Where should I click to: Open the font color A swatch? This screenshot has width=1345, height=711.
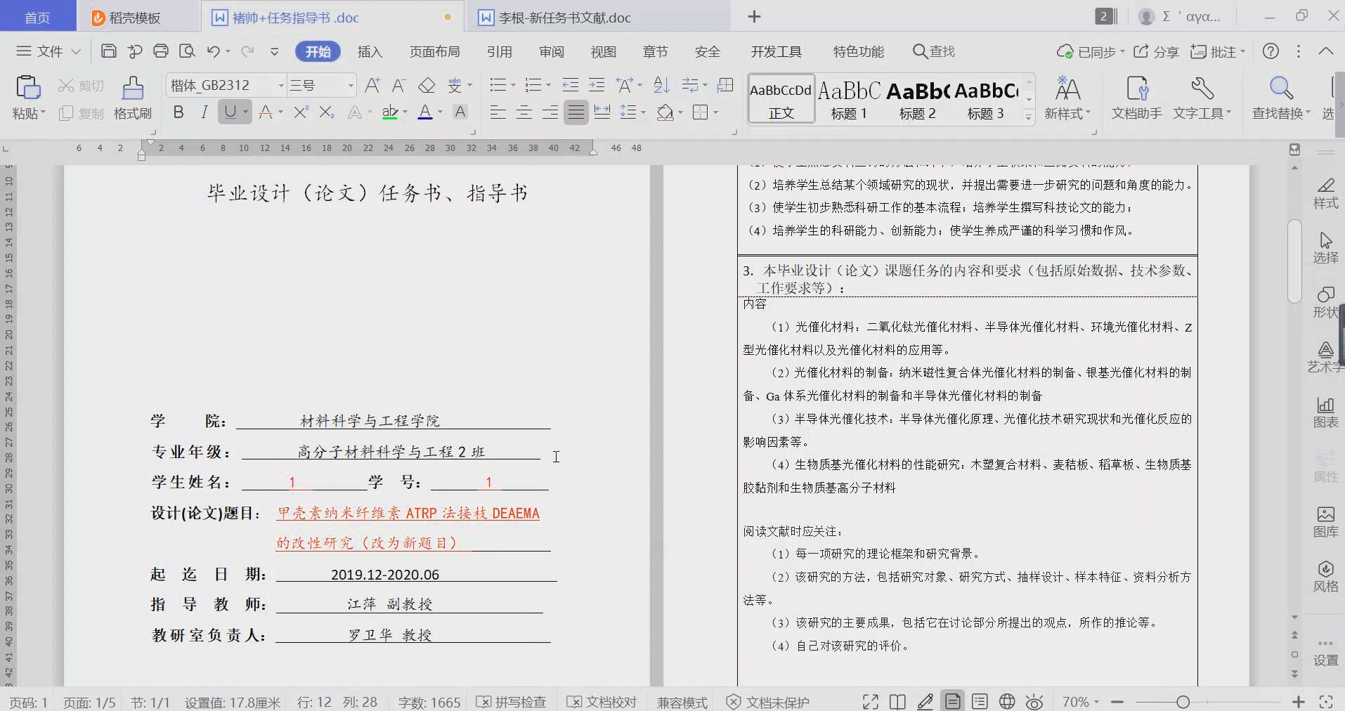pos(425,112)
